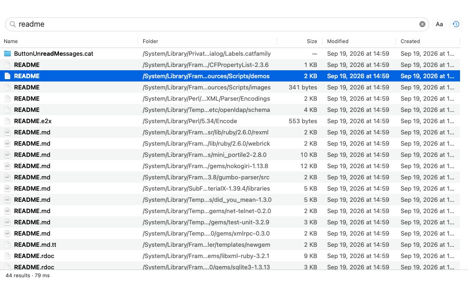Click the README file icon in openldap/schema row
Screen dimensions: 468x281
click(x=7, y=110)
